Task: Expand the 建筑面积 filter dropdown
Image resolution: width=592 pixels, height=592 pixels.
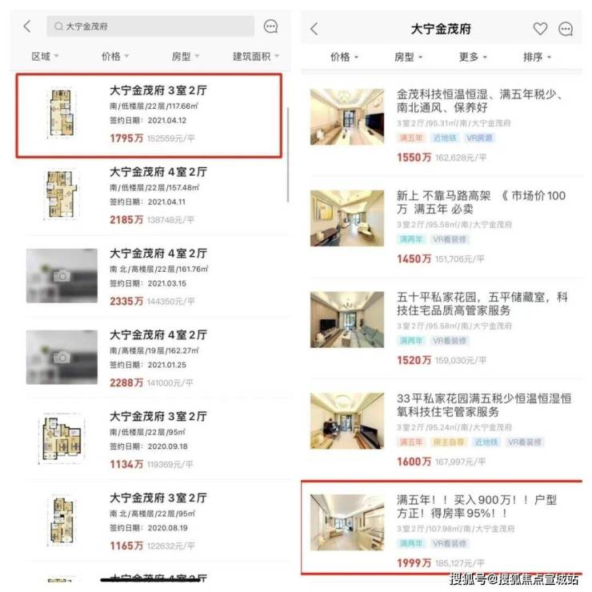Action: click(x=256, y=57)
